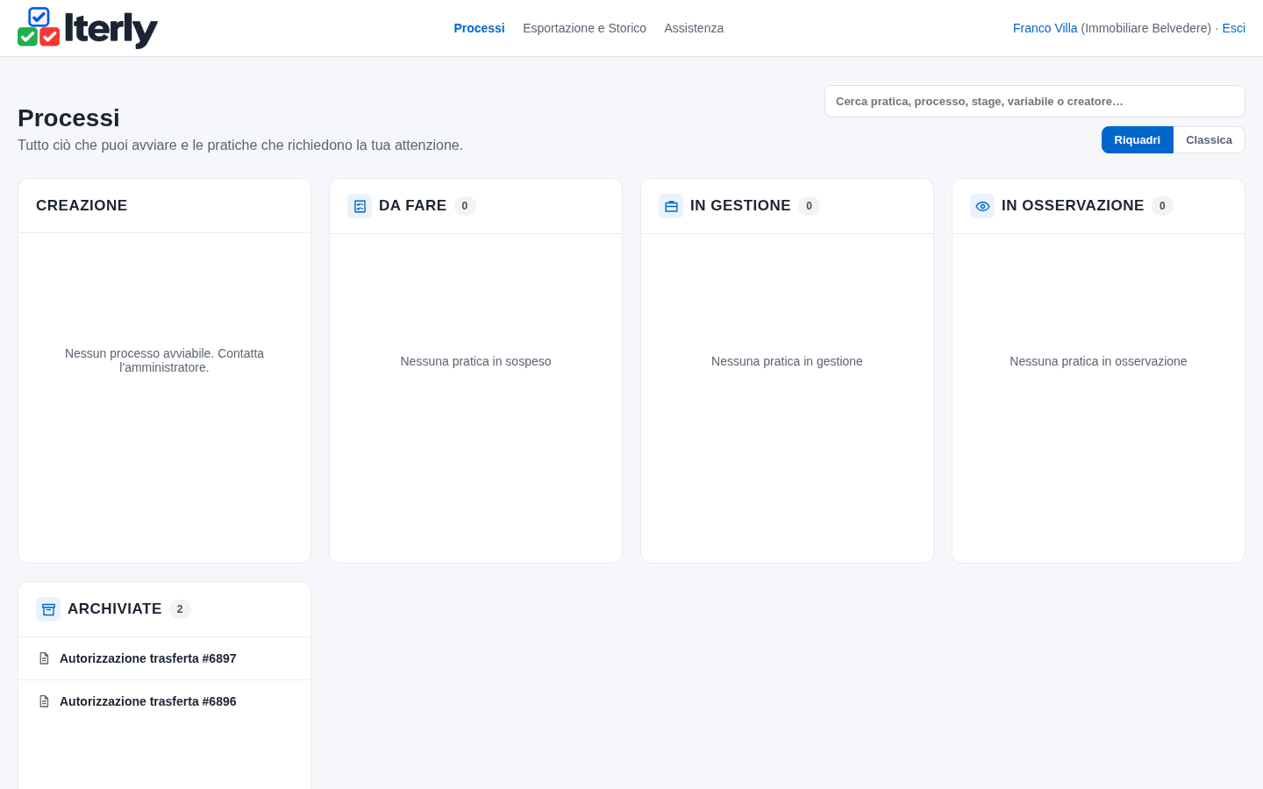Image resolution: width=1263 pixels, height=789 pixels.
Task: Open the Processi menu item
Action: coord(479,28)
